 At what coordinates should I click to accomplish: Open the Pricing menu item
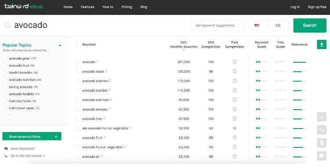pyautogui.click(x=127, y=7)
